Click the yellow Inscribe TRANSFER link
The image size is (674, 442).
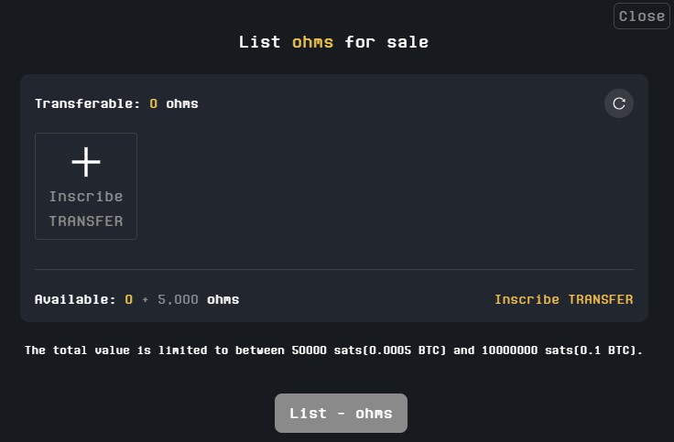pyautogui.click(x=563, y=299)
